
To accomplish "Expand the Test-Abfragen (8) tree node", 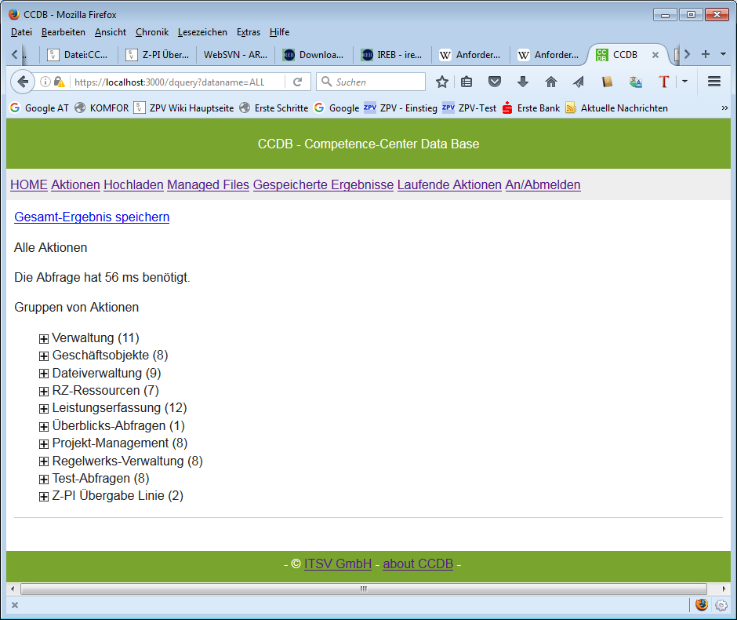I will point(44,479).
